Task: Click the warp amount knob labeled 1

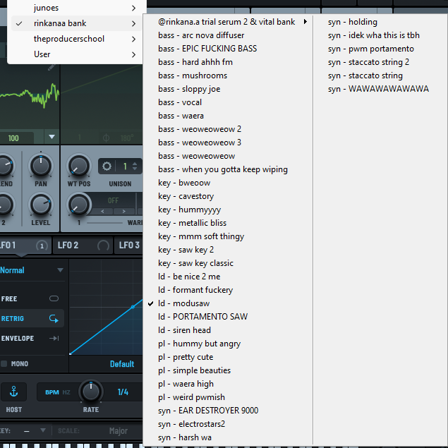Action: 78,205
